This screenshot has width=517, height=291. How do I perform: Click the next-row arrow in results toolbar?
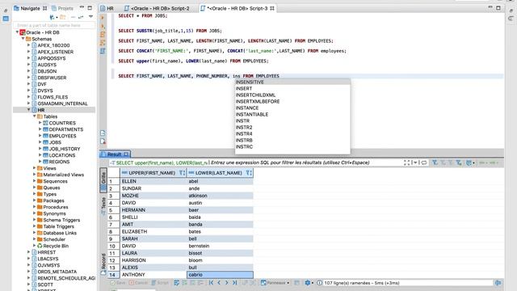tap(226, 283)
